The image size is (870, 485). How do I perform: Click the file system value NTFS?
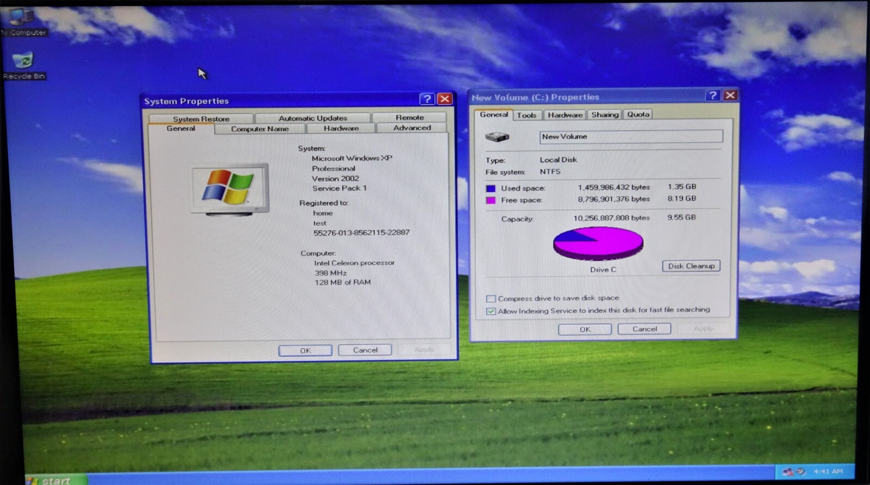tap(550, 172)
